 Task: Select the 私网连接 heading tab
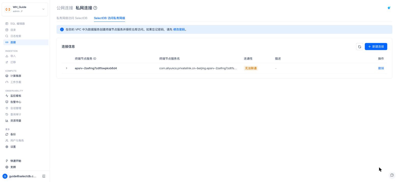pos(84,8)
